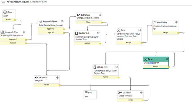Viewport: 192px width, 110px height.
Task: Click the first Catalog Task icon beside the 7-days Timer
Action: point(76,33)
